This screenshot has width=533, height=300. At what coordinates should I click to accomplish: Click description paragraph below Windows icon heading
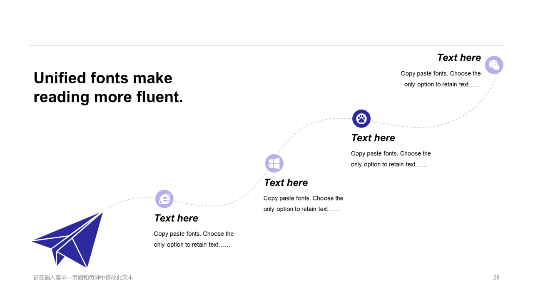coord(304,204)
